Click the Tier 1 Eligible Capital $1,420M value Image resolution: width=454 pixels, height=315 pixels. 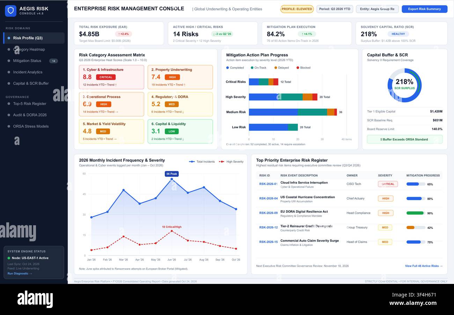436,112
